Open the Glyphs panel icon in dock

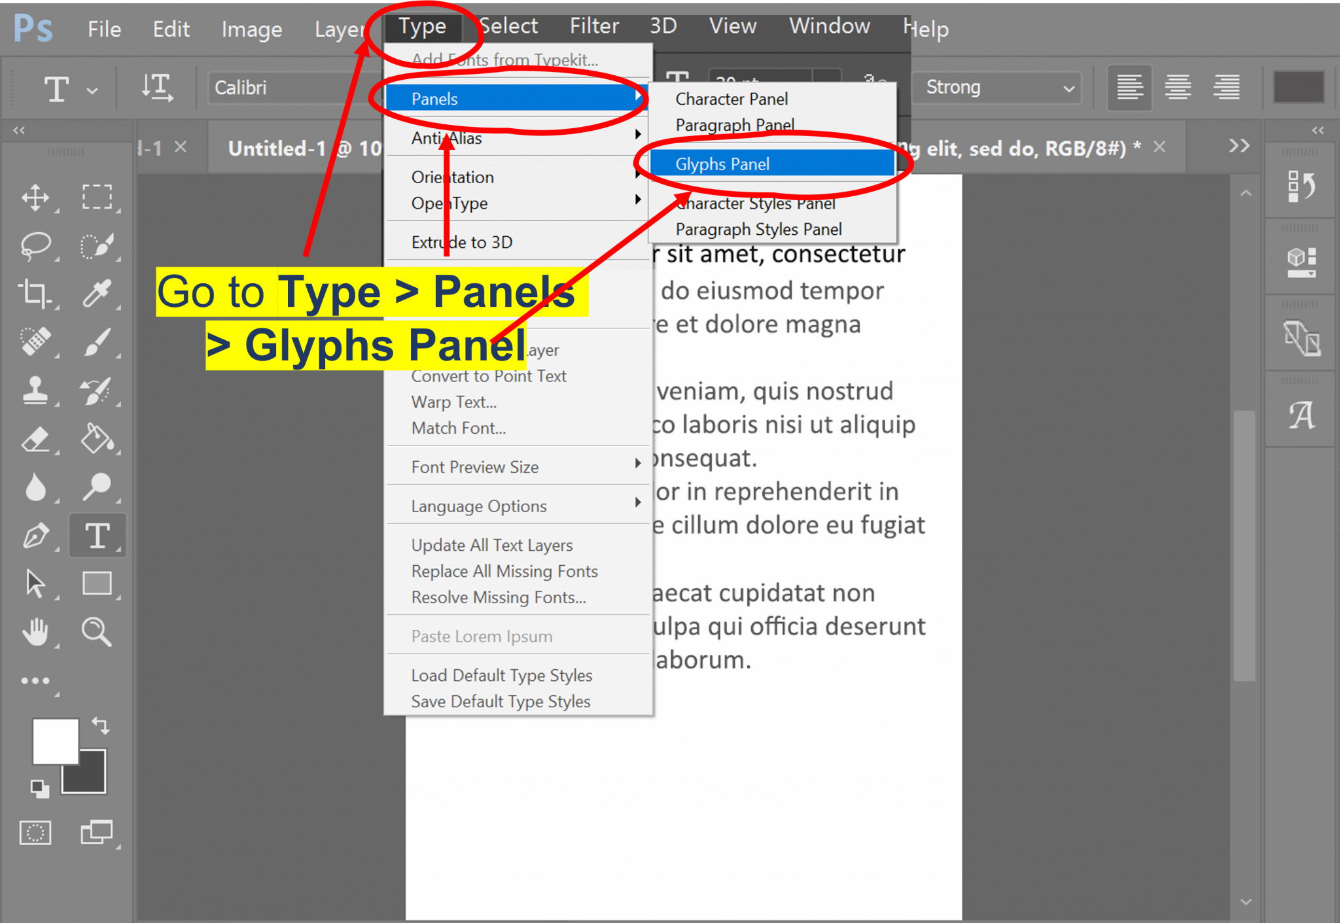pyautogui.click(x=1301, y=415)
